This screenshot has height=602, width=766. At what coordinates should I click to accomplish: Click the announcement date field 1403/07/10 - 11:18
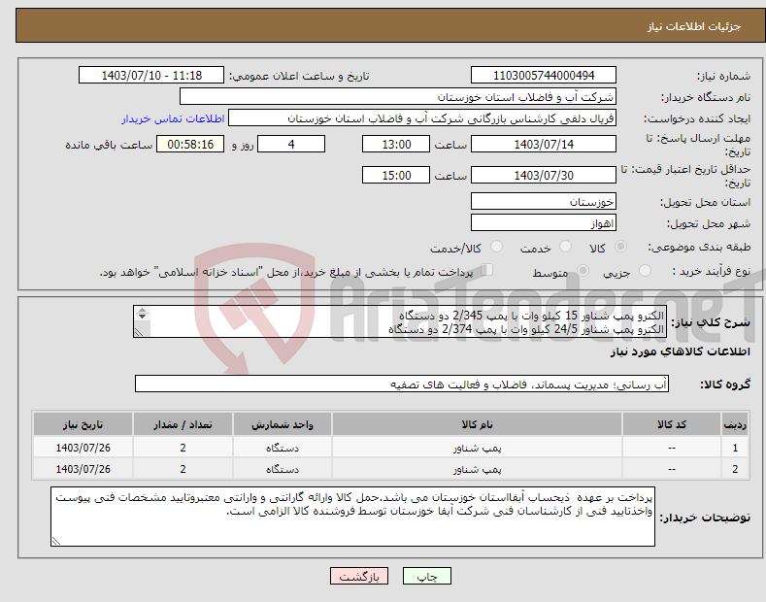point(151,76)
